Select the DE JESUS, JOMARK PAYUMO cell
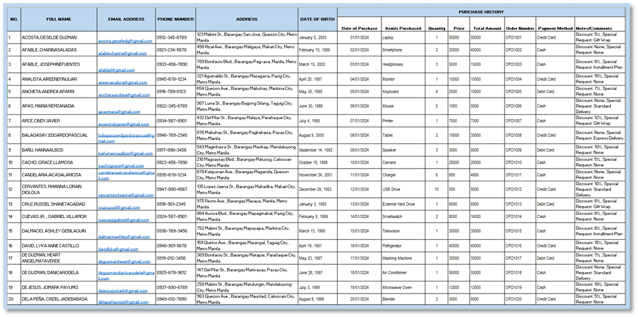The width and height of the screenshot is (638, 317). tap(59, 287)
